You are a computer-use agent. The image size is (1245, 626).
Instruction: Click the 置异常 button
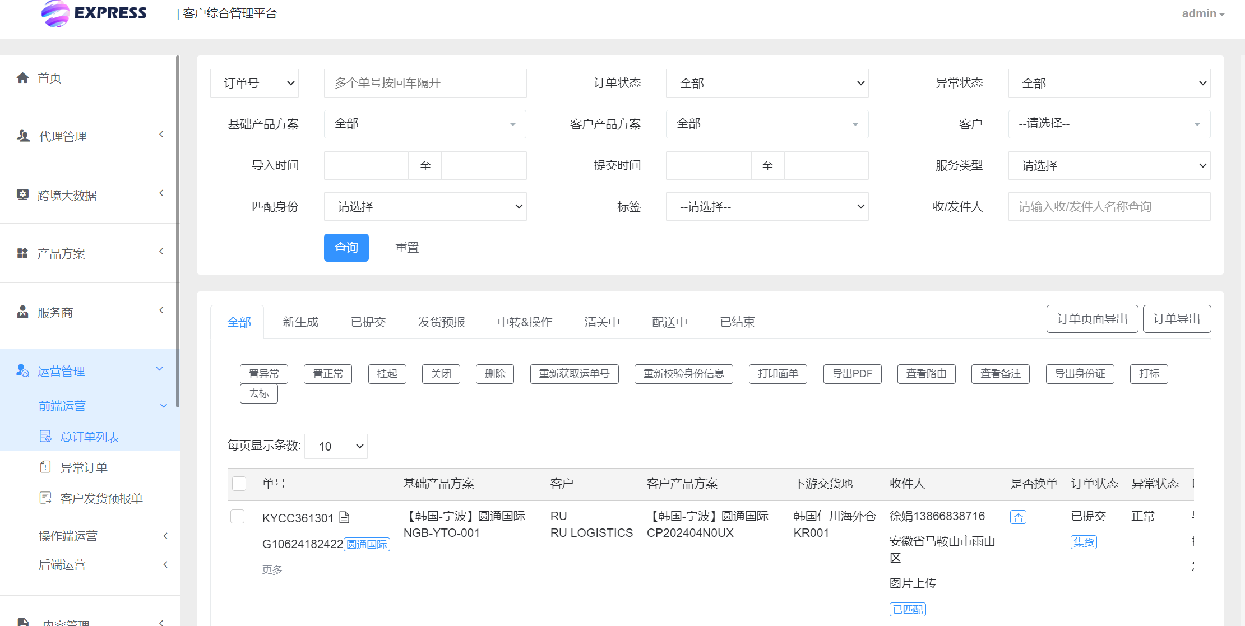pos(264,374)
